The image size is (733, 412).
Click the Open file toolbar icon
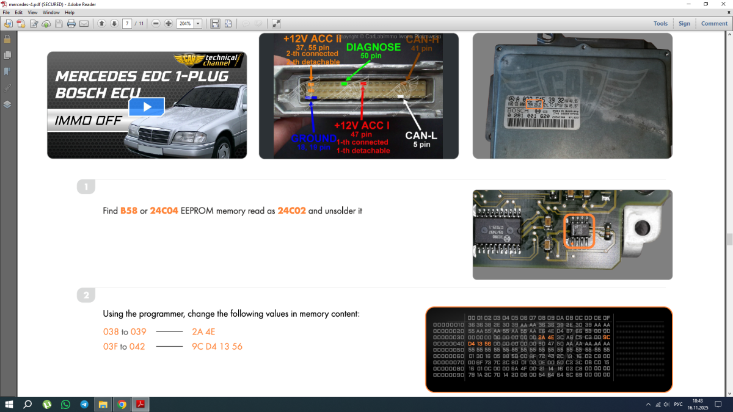tap(8, 24)
